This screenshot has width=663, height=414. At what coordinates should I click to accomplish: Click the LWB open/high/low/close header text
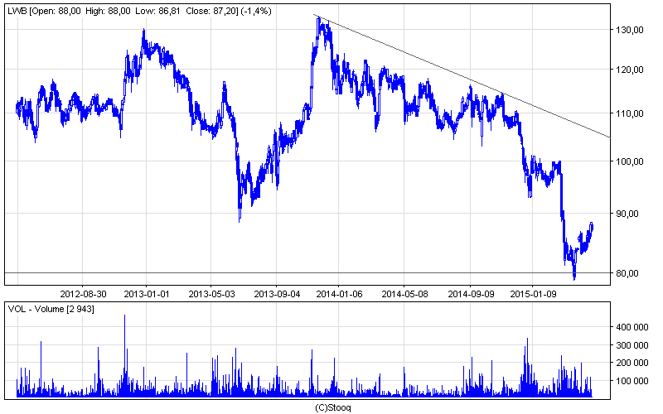pyautogui.click(x=139, y=12)
